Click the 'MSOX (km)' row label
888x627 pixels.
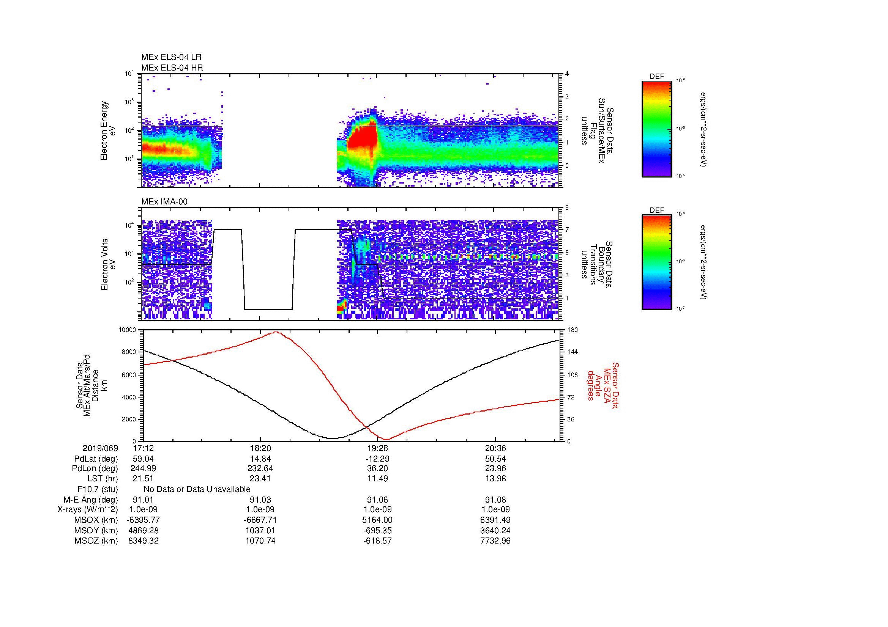click(x=96, y=520)
